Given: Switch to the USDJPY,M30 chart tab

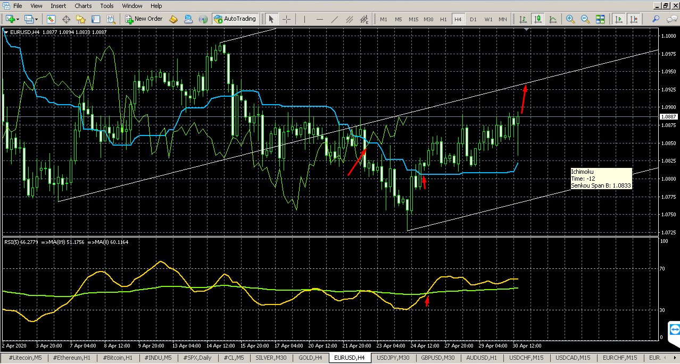Looking at the screenshot, I should [393, 358].
